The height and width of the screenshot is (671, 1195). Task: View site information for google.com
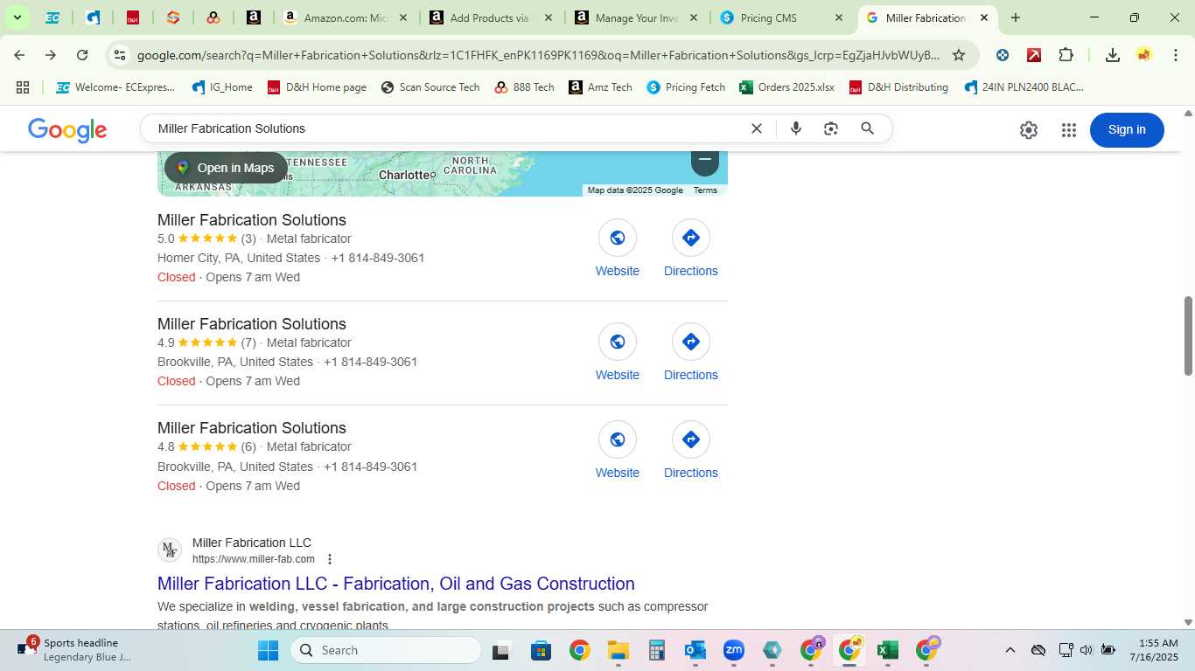(119, 55)
